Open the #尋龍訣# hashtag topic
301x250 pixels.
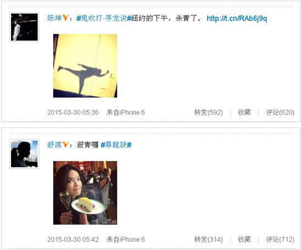pyautogui.click(x=116, y=145)
